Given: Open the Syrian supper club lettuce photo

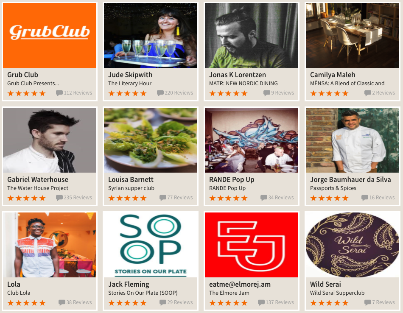Looking at the screenshot, I should [151, 140].
